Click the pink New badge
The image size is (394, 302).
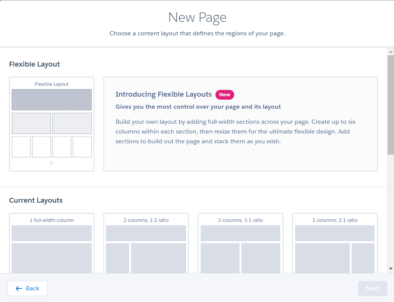pos(224,94)
